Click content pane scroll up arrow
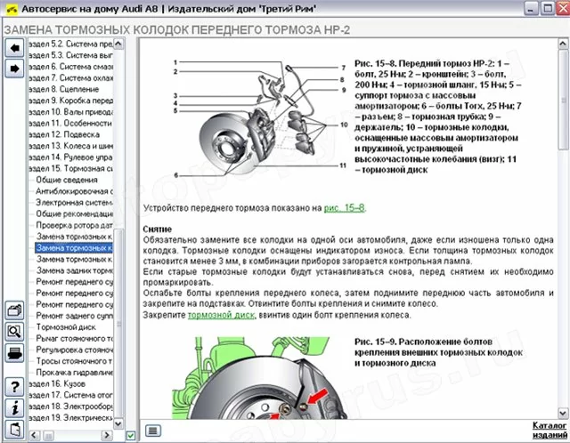570x443 pixels. pos(563,44)
